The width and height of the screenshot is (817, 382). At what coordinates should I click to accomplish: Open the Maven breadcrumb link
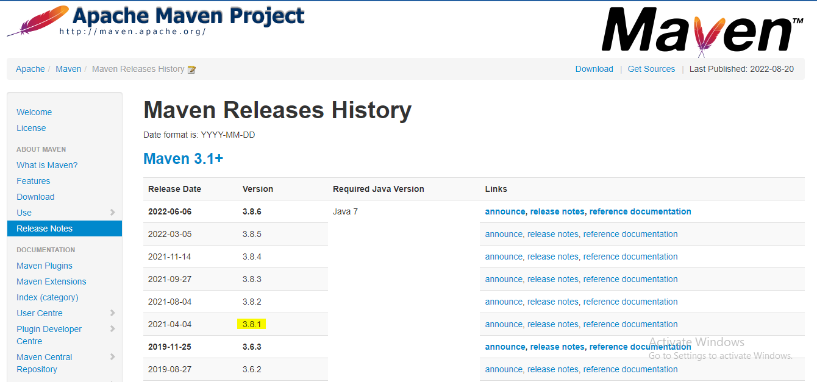(68, 69)
